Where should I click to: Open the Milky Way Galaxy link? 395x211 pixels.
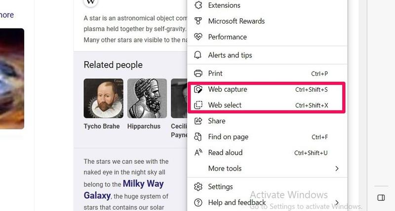coord(123,189)
